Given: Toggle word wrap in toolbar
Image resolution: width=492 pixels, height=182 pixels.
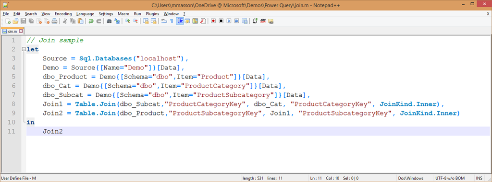Looking at the screenshot, I should click(164, 21).
